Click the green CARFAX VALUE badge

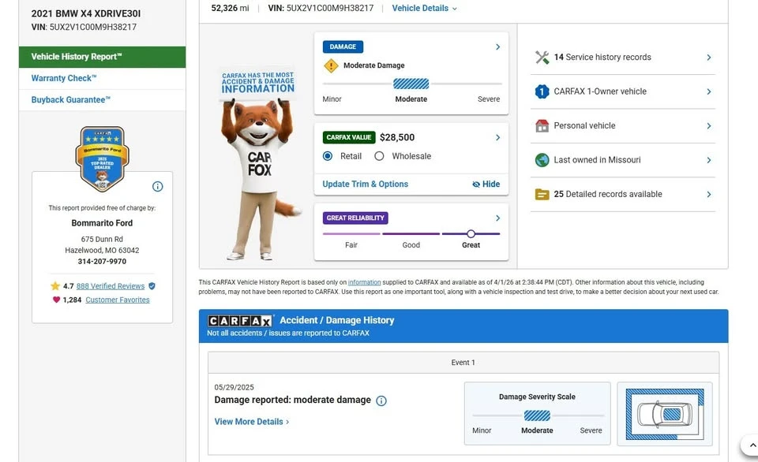(349, 138)
